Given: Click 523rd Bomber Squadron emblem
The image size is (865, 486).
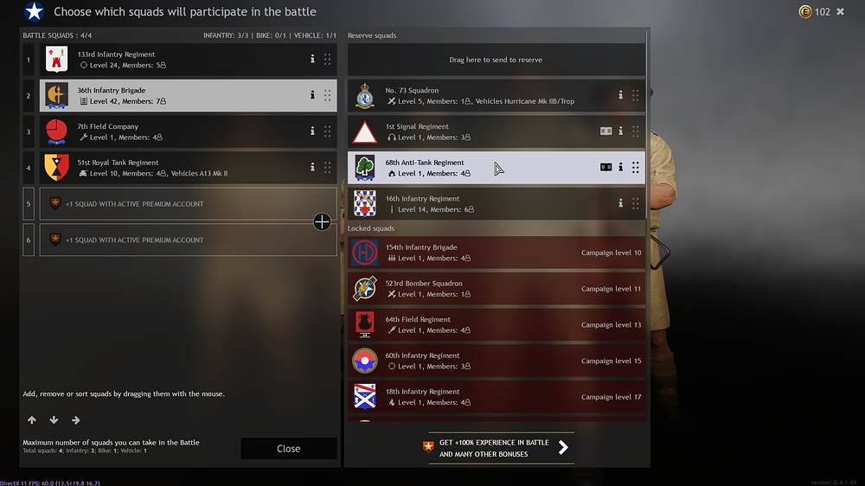Looking at the screenshot, I should click(365, 289).
